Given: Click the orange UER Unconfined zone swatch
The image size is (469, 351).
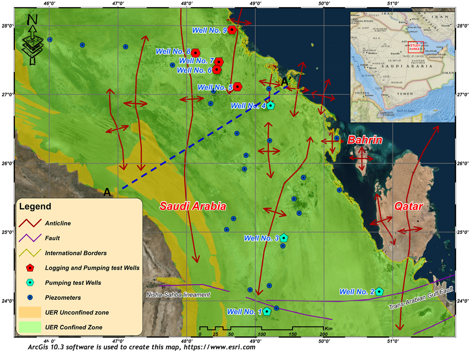Looking at the screenshot, I should (29, 312).
